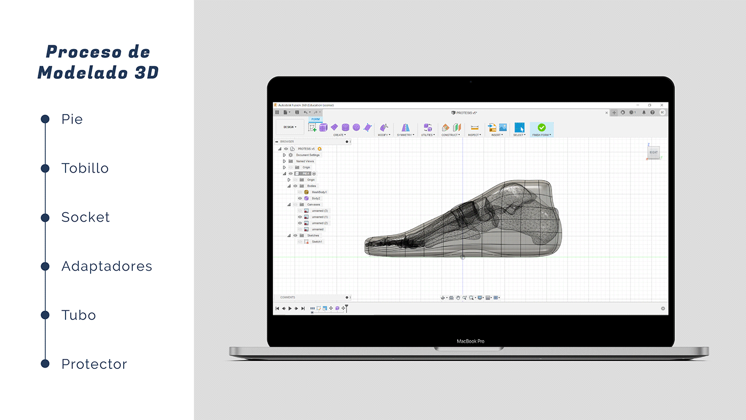Select the Cylinder form tool

(345, 127)
